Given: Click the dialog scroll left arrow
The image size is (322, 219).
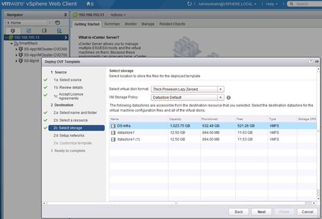Looking at the screenshot, I should pyautogui.click(x=44, y=203).
